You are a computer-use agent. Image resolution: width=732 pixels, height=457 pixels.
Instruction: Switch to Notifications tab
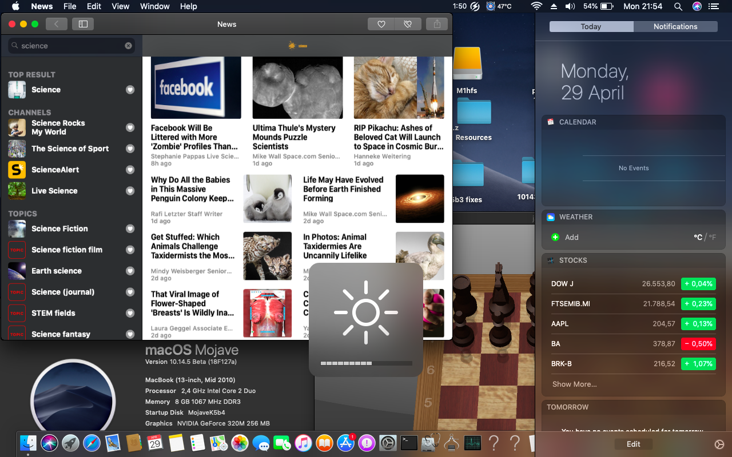pos(675,26)
